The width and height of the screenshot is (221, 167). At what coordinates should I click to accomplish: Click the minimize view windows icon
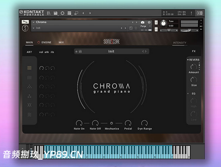[76, 13]
